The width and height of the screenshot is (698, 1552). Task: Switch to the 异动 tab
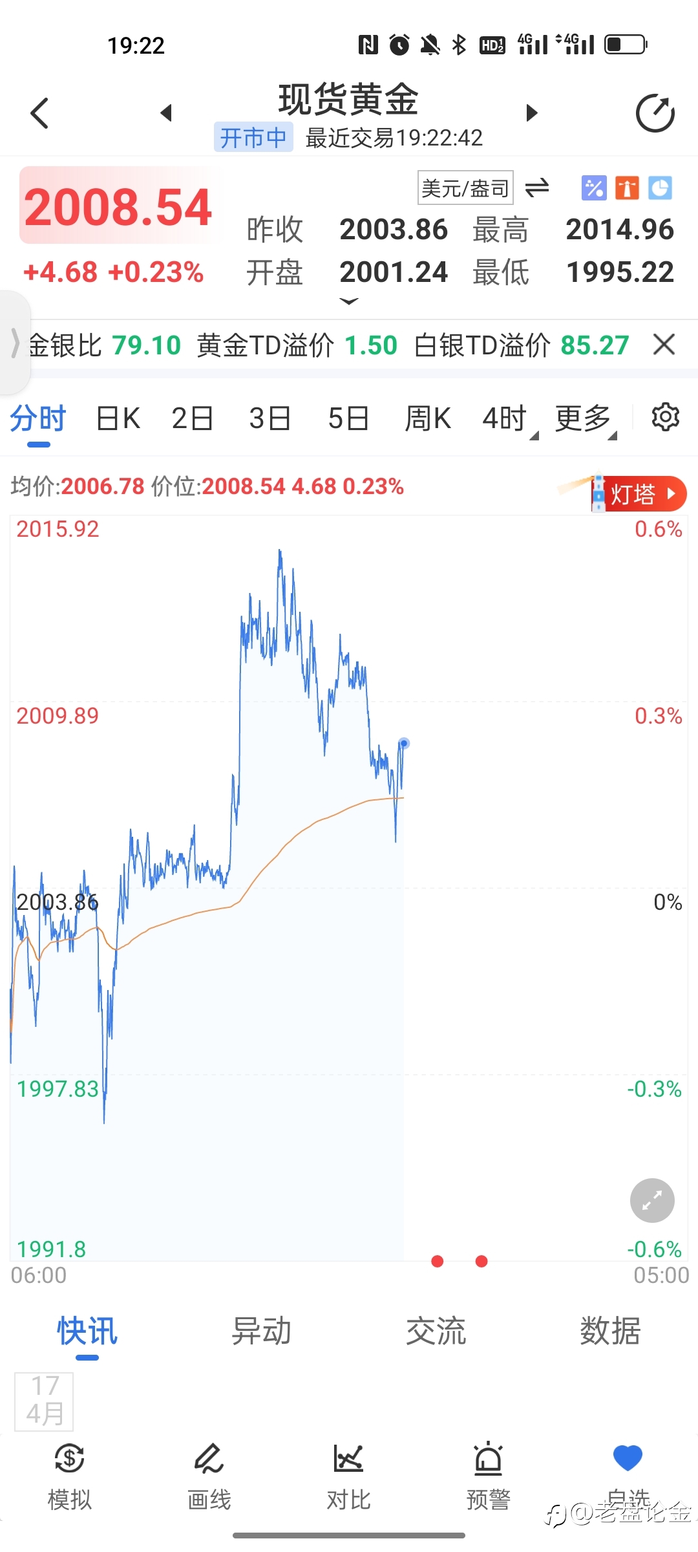261,1331
